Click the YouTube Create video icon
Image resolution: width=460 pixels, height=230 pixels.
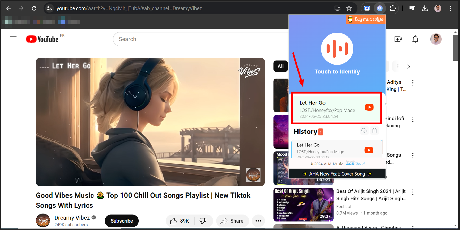click(398, 39)
